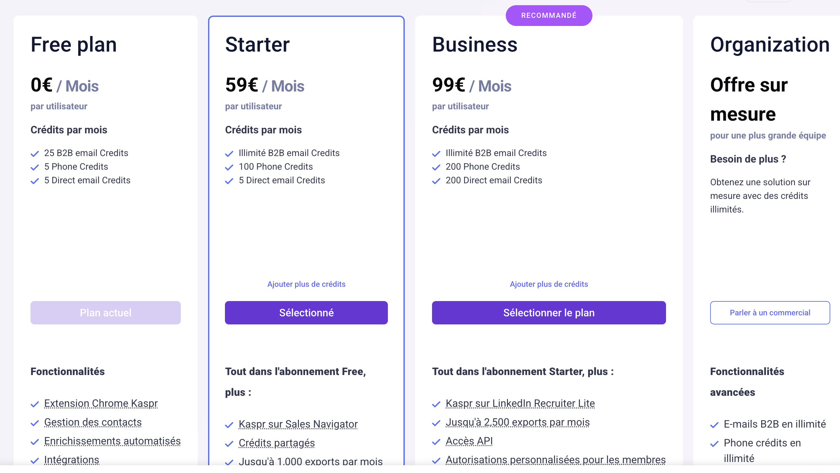
Task: Click checkmark icon beside 200 Direct email Credits
Action: [436, 181]
